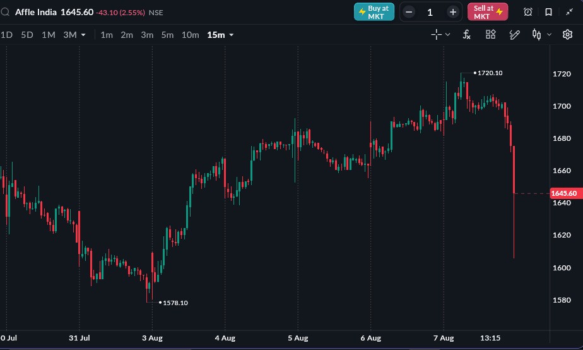Viewport: 583px width, 350px height.
Task: Select the 1D range
Action: point(6,35)
